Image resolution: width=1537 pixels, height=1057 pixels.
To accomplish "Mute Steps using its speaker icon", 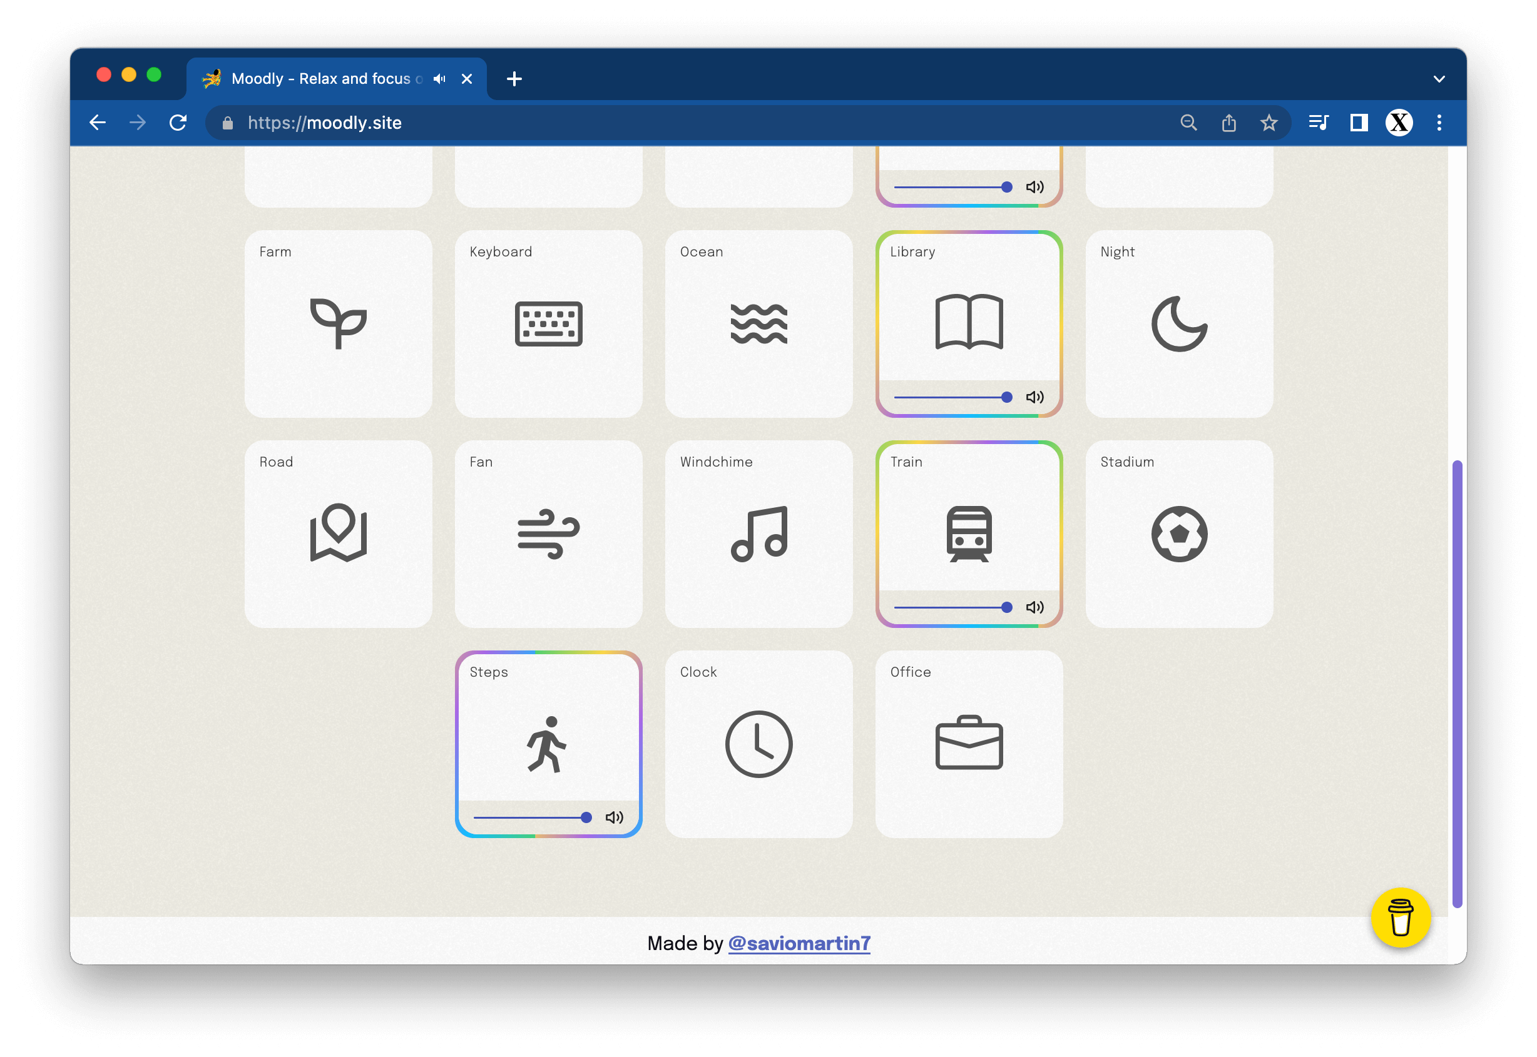I will tap(614, 817).
